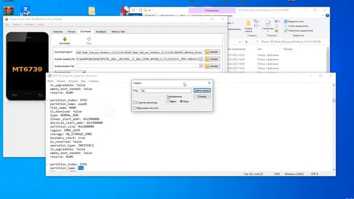This screenshot has width=354, height=199.
Task: Open Notepad's Правка menu
Action: [x=61, y=81]
